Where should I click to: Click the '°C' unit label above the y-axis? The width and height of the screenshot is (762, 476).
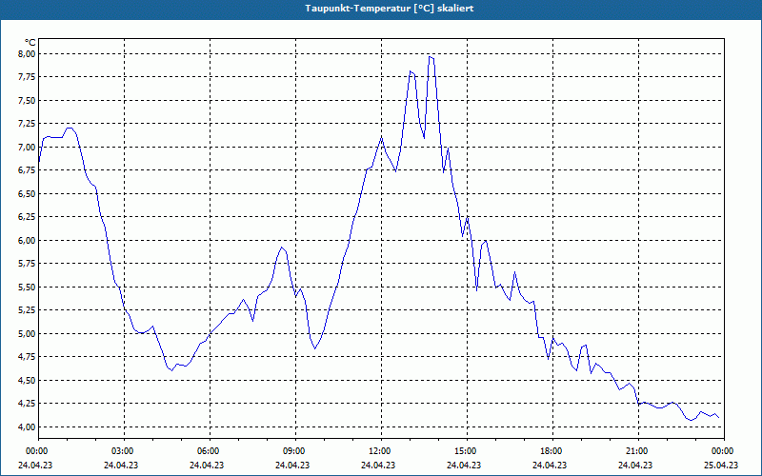30,43
